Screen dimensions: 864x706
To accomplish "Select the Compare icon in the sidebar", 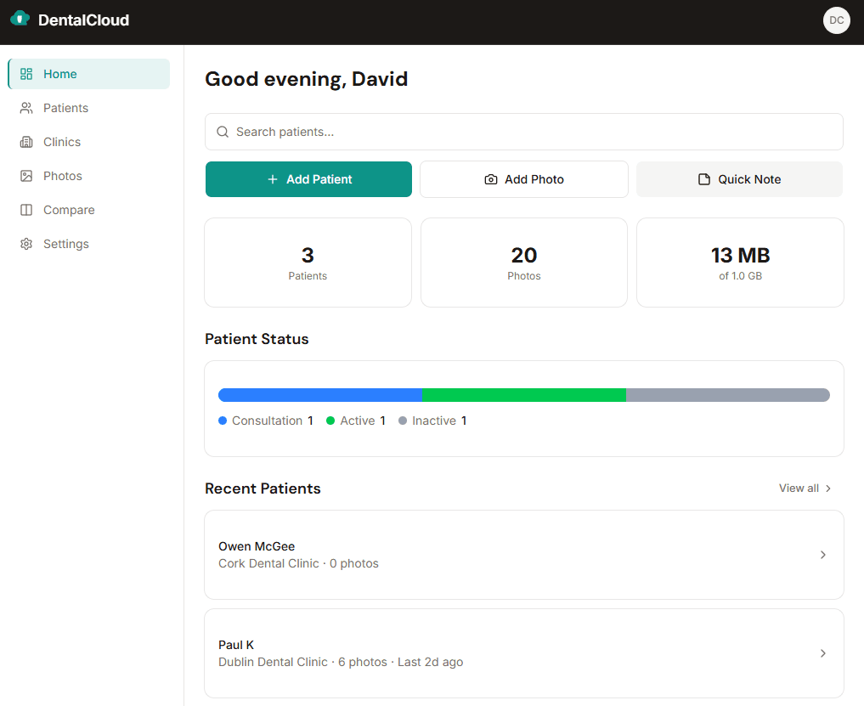I will click(26, 210).
